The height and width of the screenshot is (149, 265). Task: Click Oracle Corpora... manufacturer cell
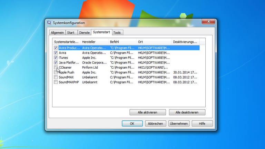click(x=94, y=62)
